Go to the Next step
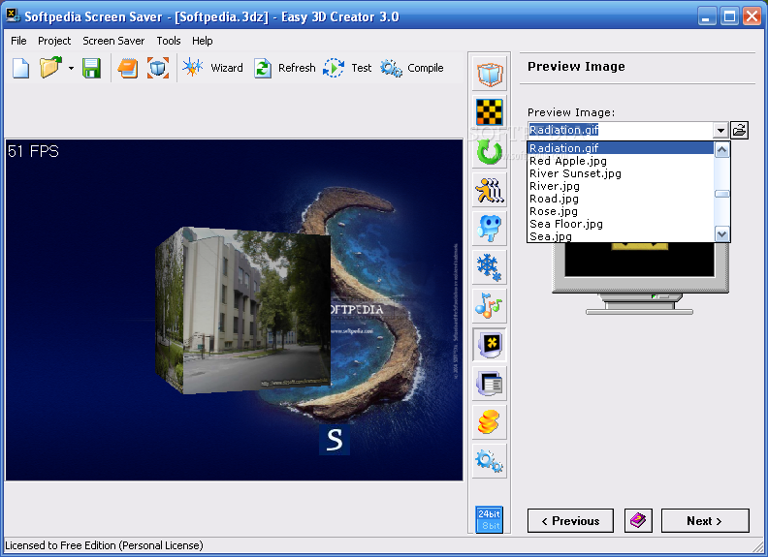 705,521
